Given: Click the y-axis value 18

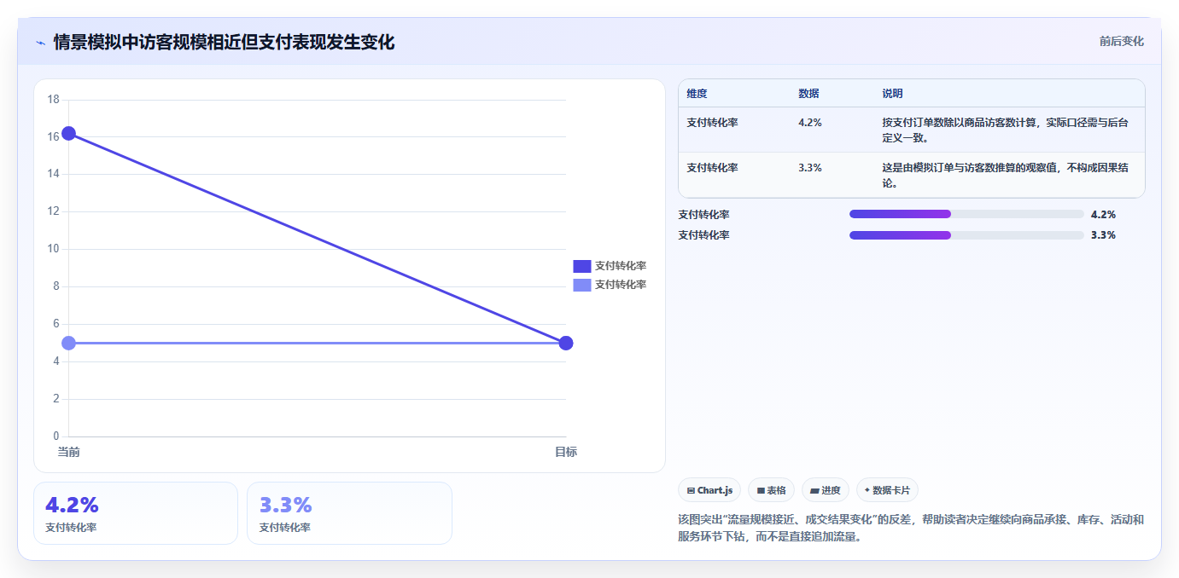Looking at the screenshot, I should click(53, 100).
